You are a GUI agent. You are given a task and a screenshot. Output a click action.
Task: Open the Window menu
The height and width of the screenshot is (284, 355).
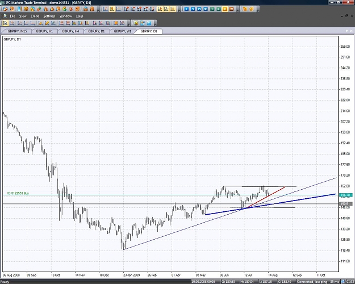pos(66,16)
